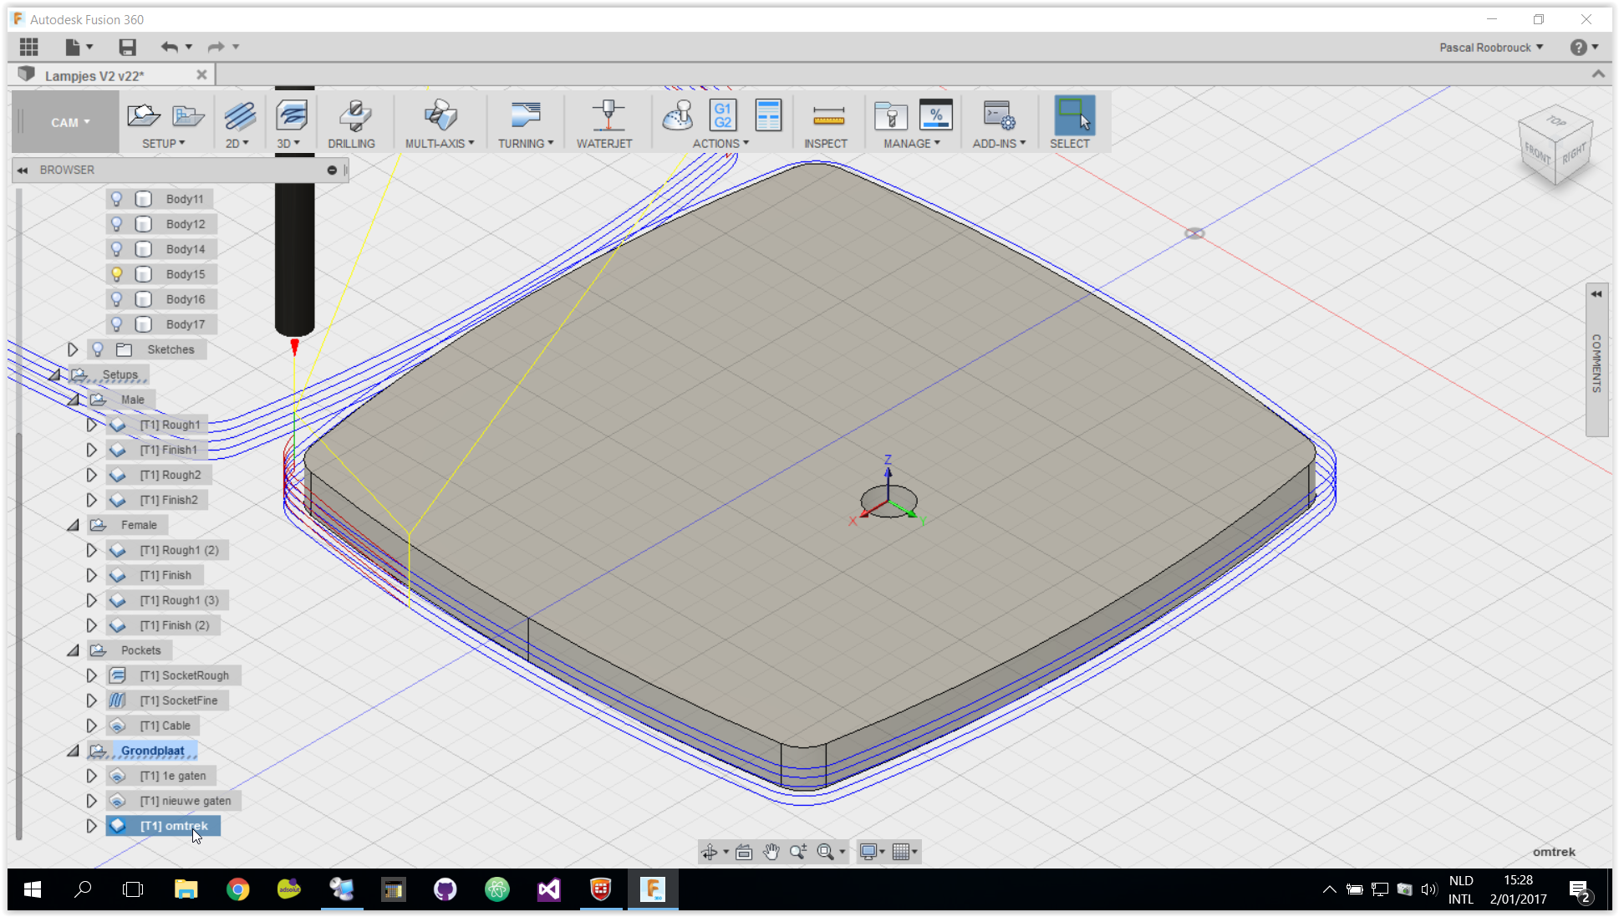The width and height of the screenshot is (1619, 917).
Task: Click the 3D milling strategy icon
Action: (x=291, y=115)
